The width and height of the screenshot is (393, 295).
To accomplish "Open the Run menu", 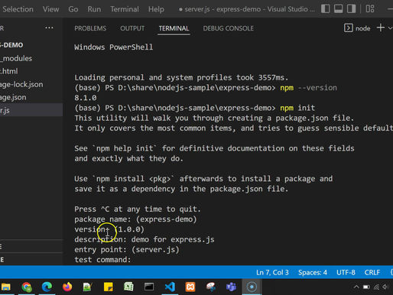I will click(94, 9).
